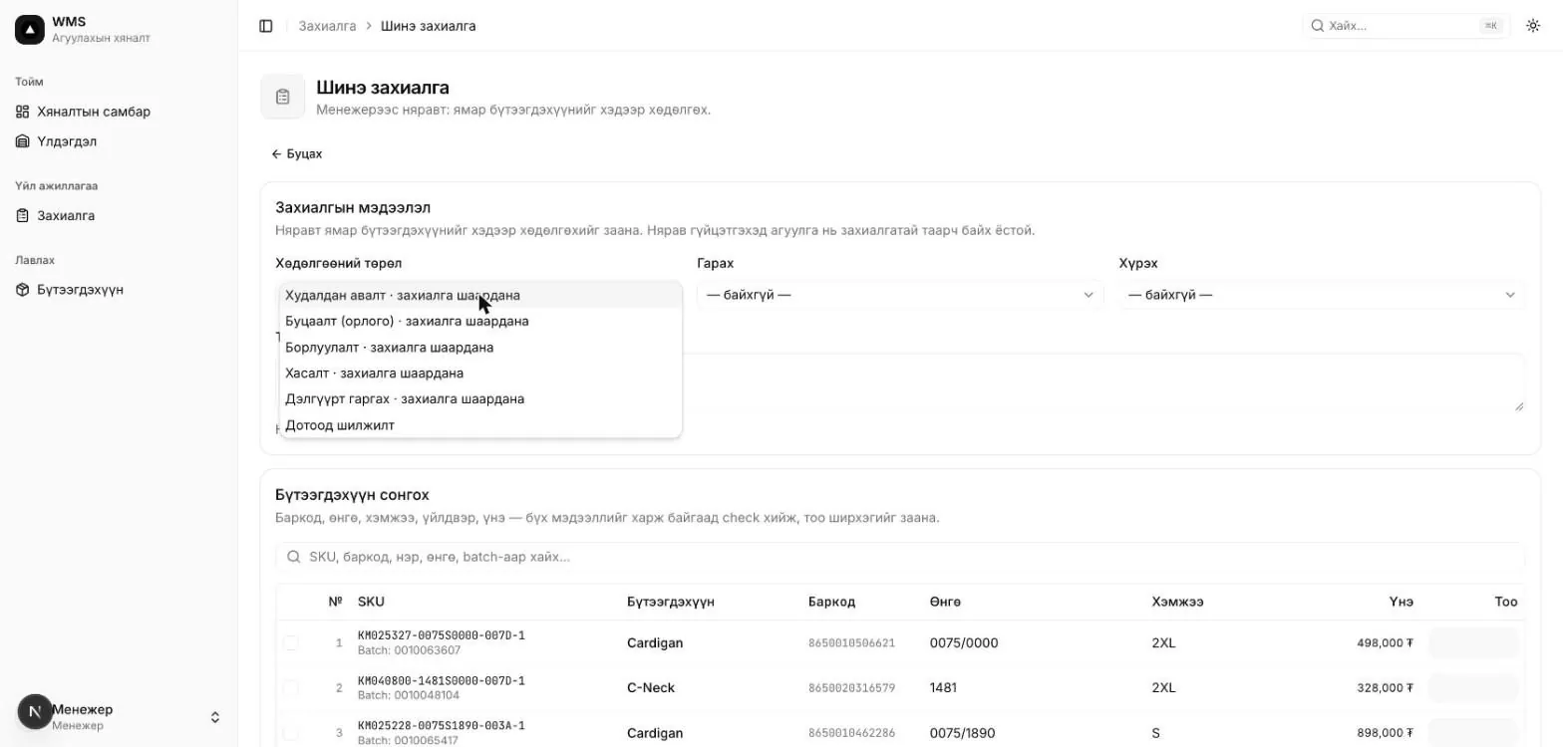This screenshot has height=747, width=1563.
Task: Click the search magnifier icon in top bar
Action: [1317, 26]
